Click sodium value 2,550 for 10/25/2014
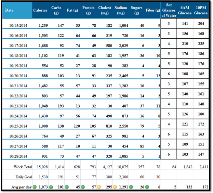 pos(123,126)
